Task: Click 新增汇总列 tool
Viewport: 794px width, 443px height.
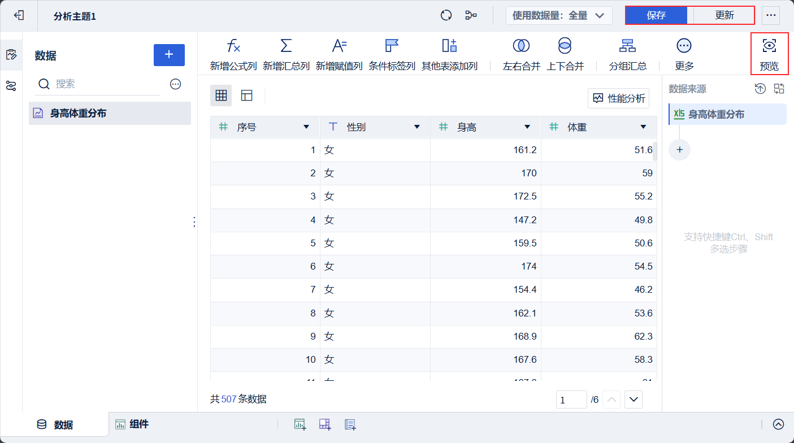Action: 286,55
